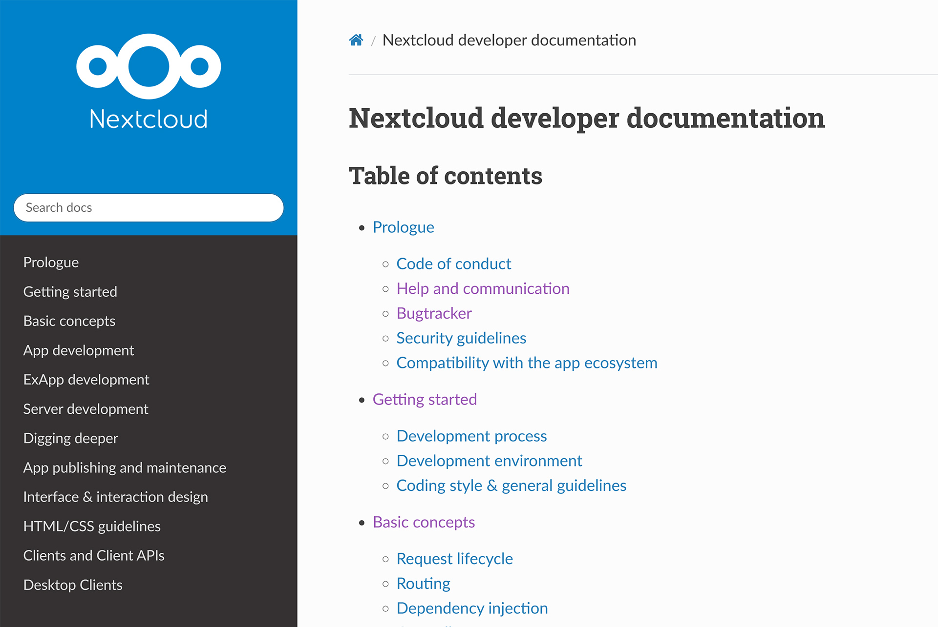This screenshot has height=627, width=938.
Task: Open the Prologue section in the sidebar
Action: coord(50,262)
